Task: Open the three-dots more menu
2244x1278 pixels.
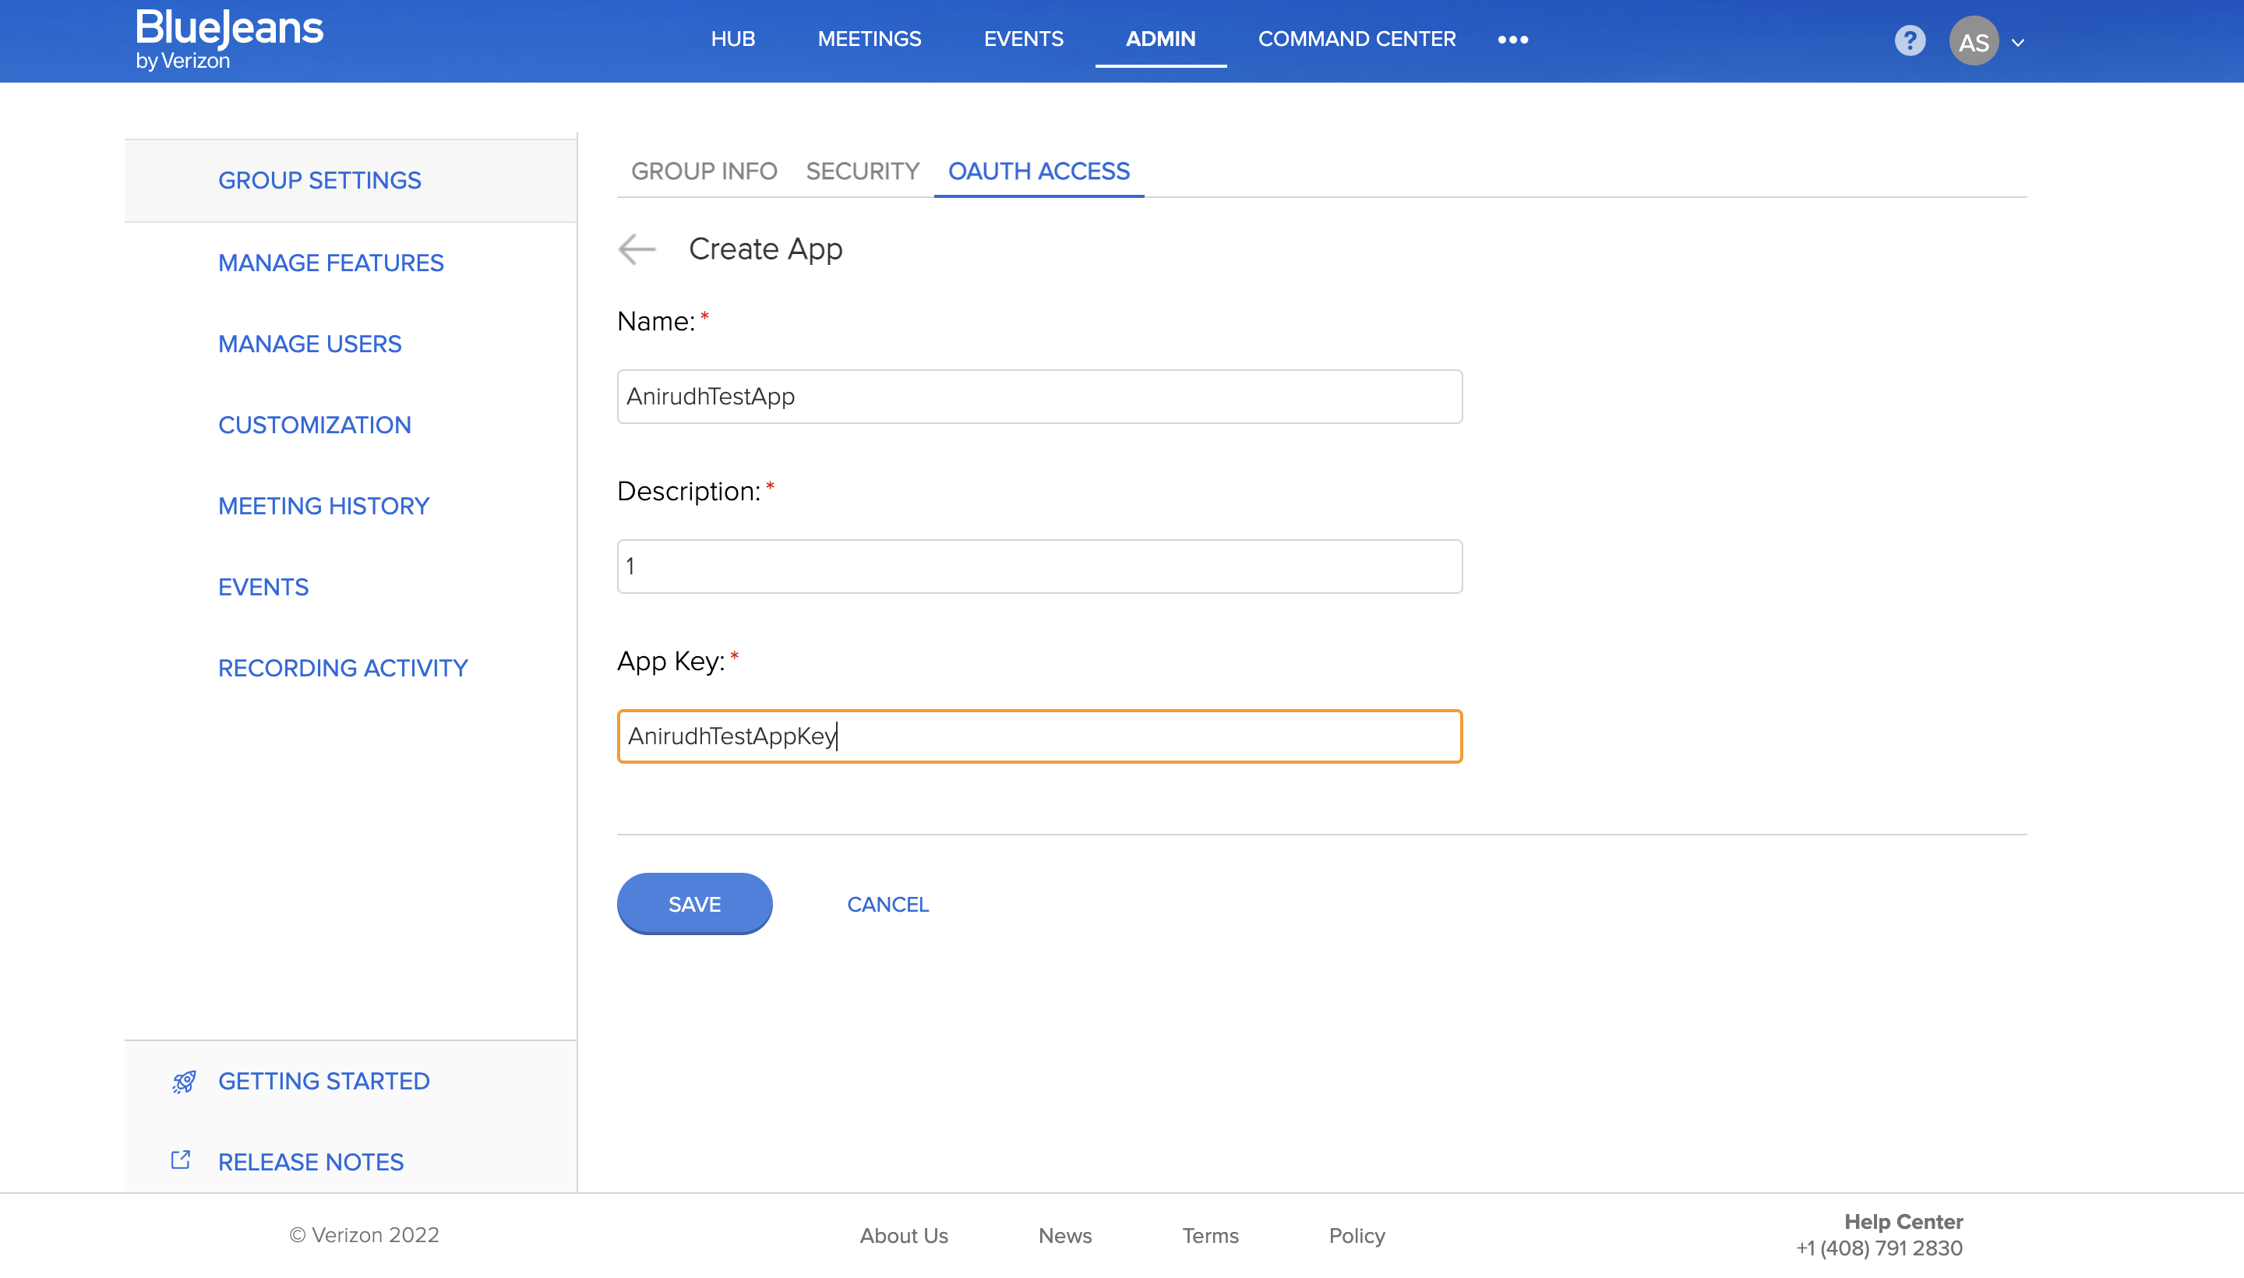Action: tap(1512, 40)
